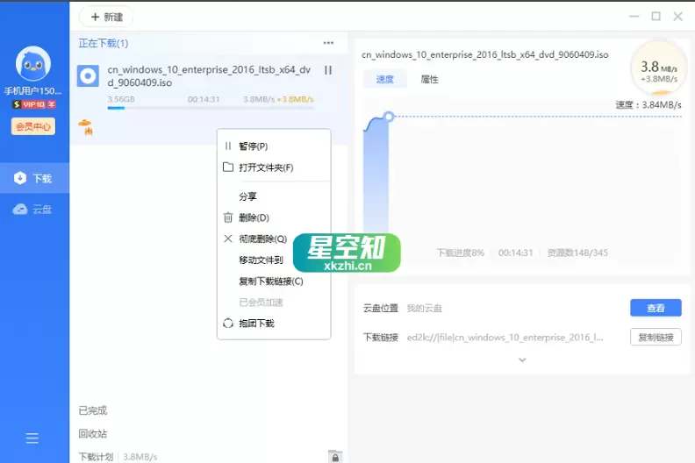The height and width of the screenshot is (463, 695).
Task: Click the 复制链接 copy link button
Action: [x=656, y=338]
